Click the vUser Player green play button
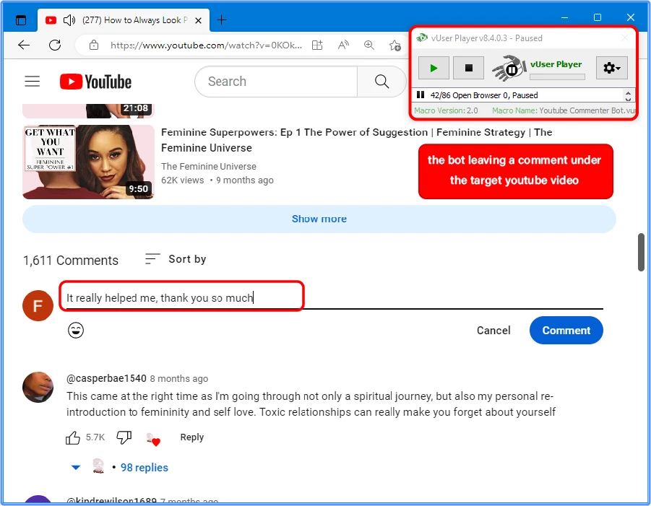Viewport: 651px width, 506px height. pos(434,68)
